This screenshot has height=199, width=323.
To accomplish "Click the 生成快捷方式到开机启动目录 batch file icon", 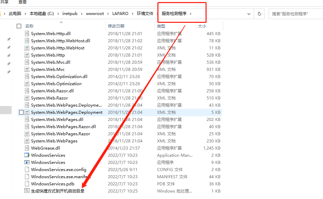I will (x=27, y=191).
